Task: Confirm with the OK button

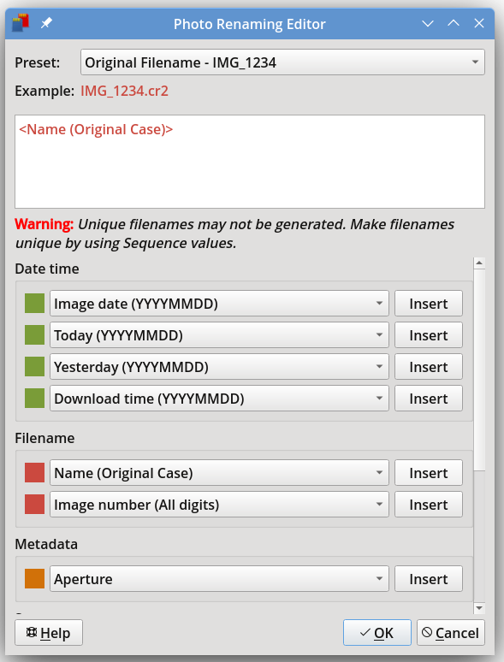Action: pos(377,632)
